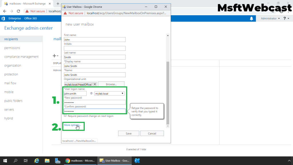Click the Name field with John Smith

point(95,75)
